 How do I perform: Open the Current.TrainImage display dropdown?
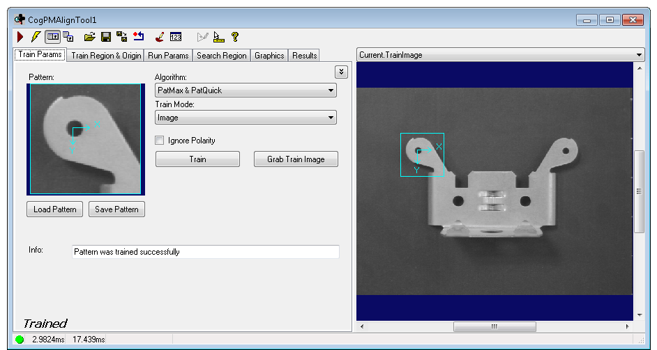pos(500,55)
